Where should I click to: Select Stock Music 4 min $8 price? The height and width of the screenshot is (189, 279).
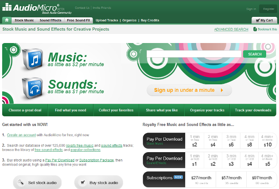[249, 141]
